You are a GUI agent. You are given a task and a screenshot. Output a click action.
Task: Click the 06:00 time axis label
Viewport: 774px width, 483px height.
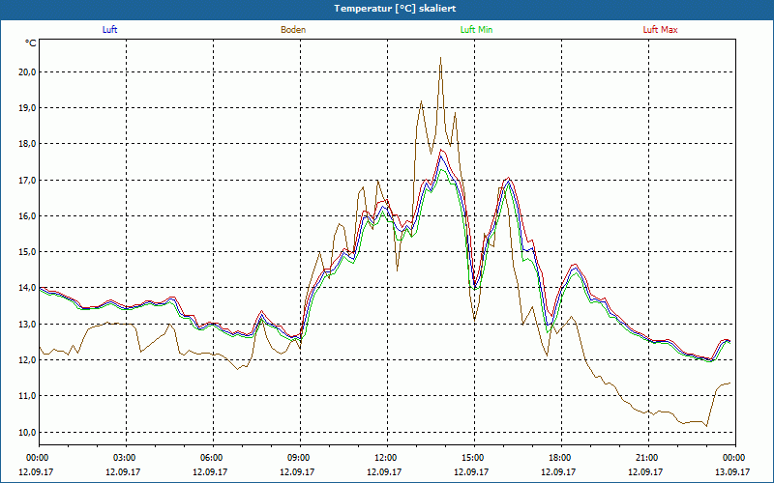213,458
